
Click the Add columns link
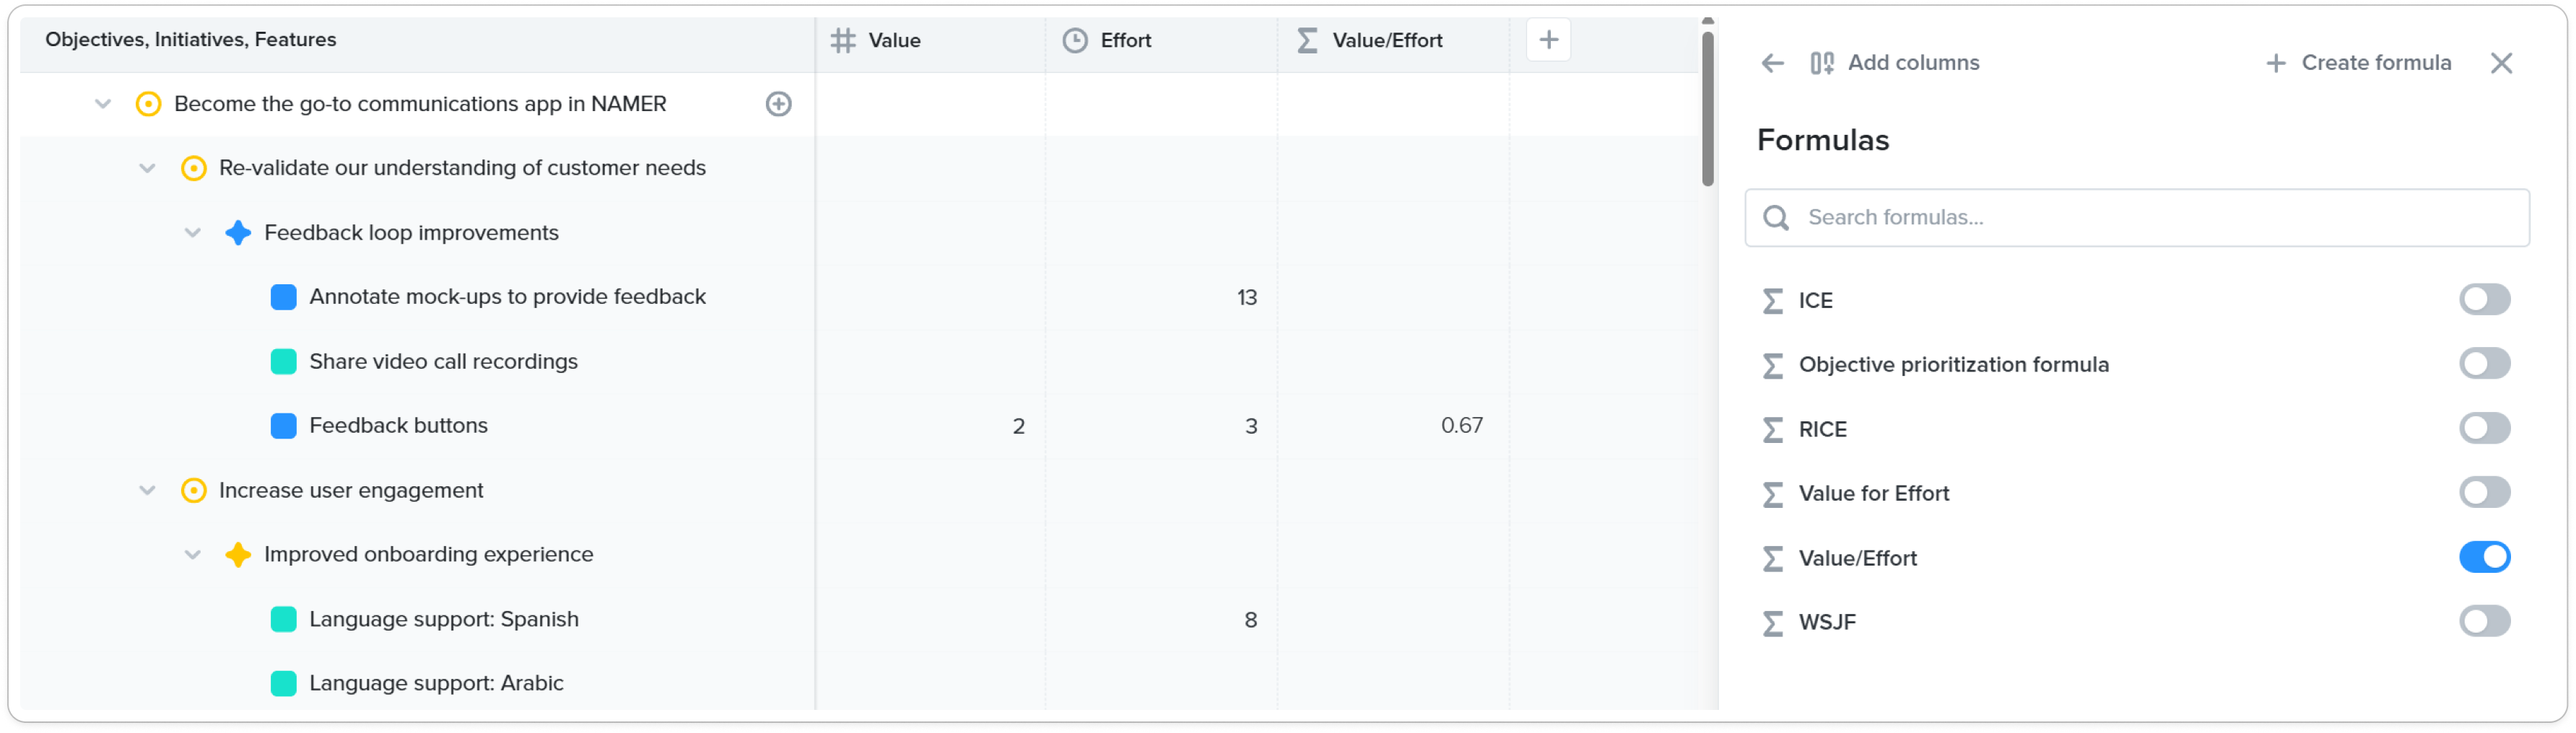coord(1894,63)
